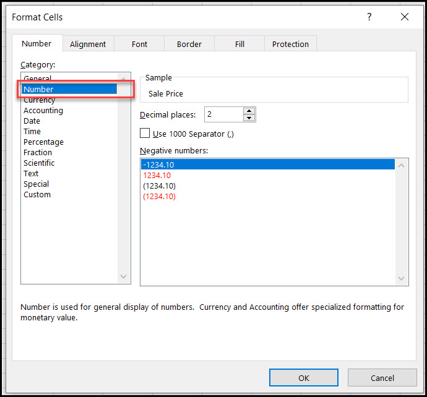Select Percentage category

43,142
